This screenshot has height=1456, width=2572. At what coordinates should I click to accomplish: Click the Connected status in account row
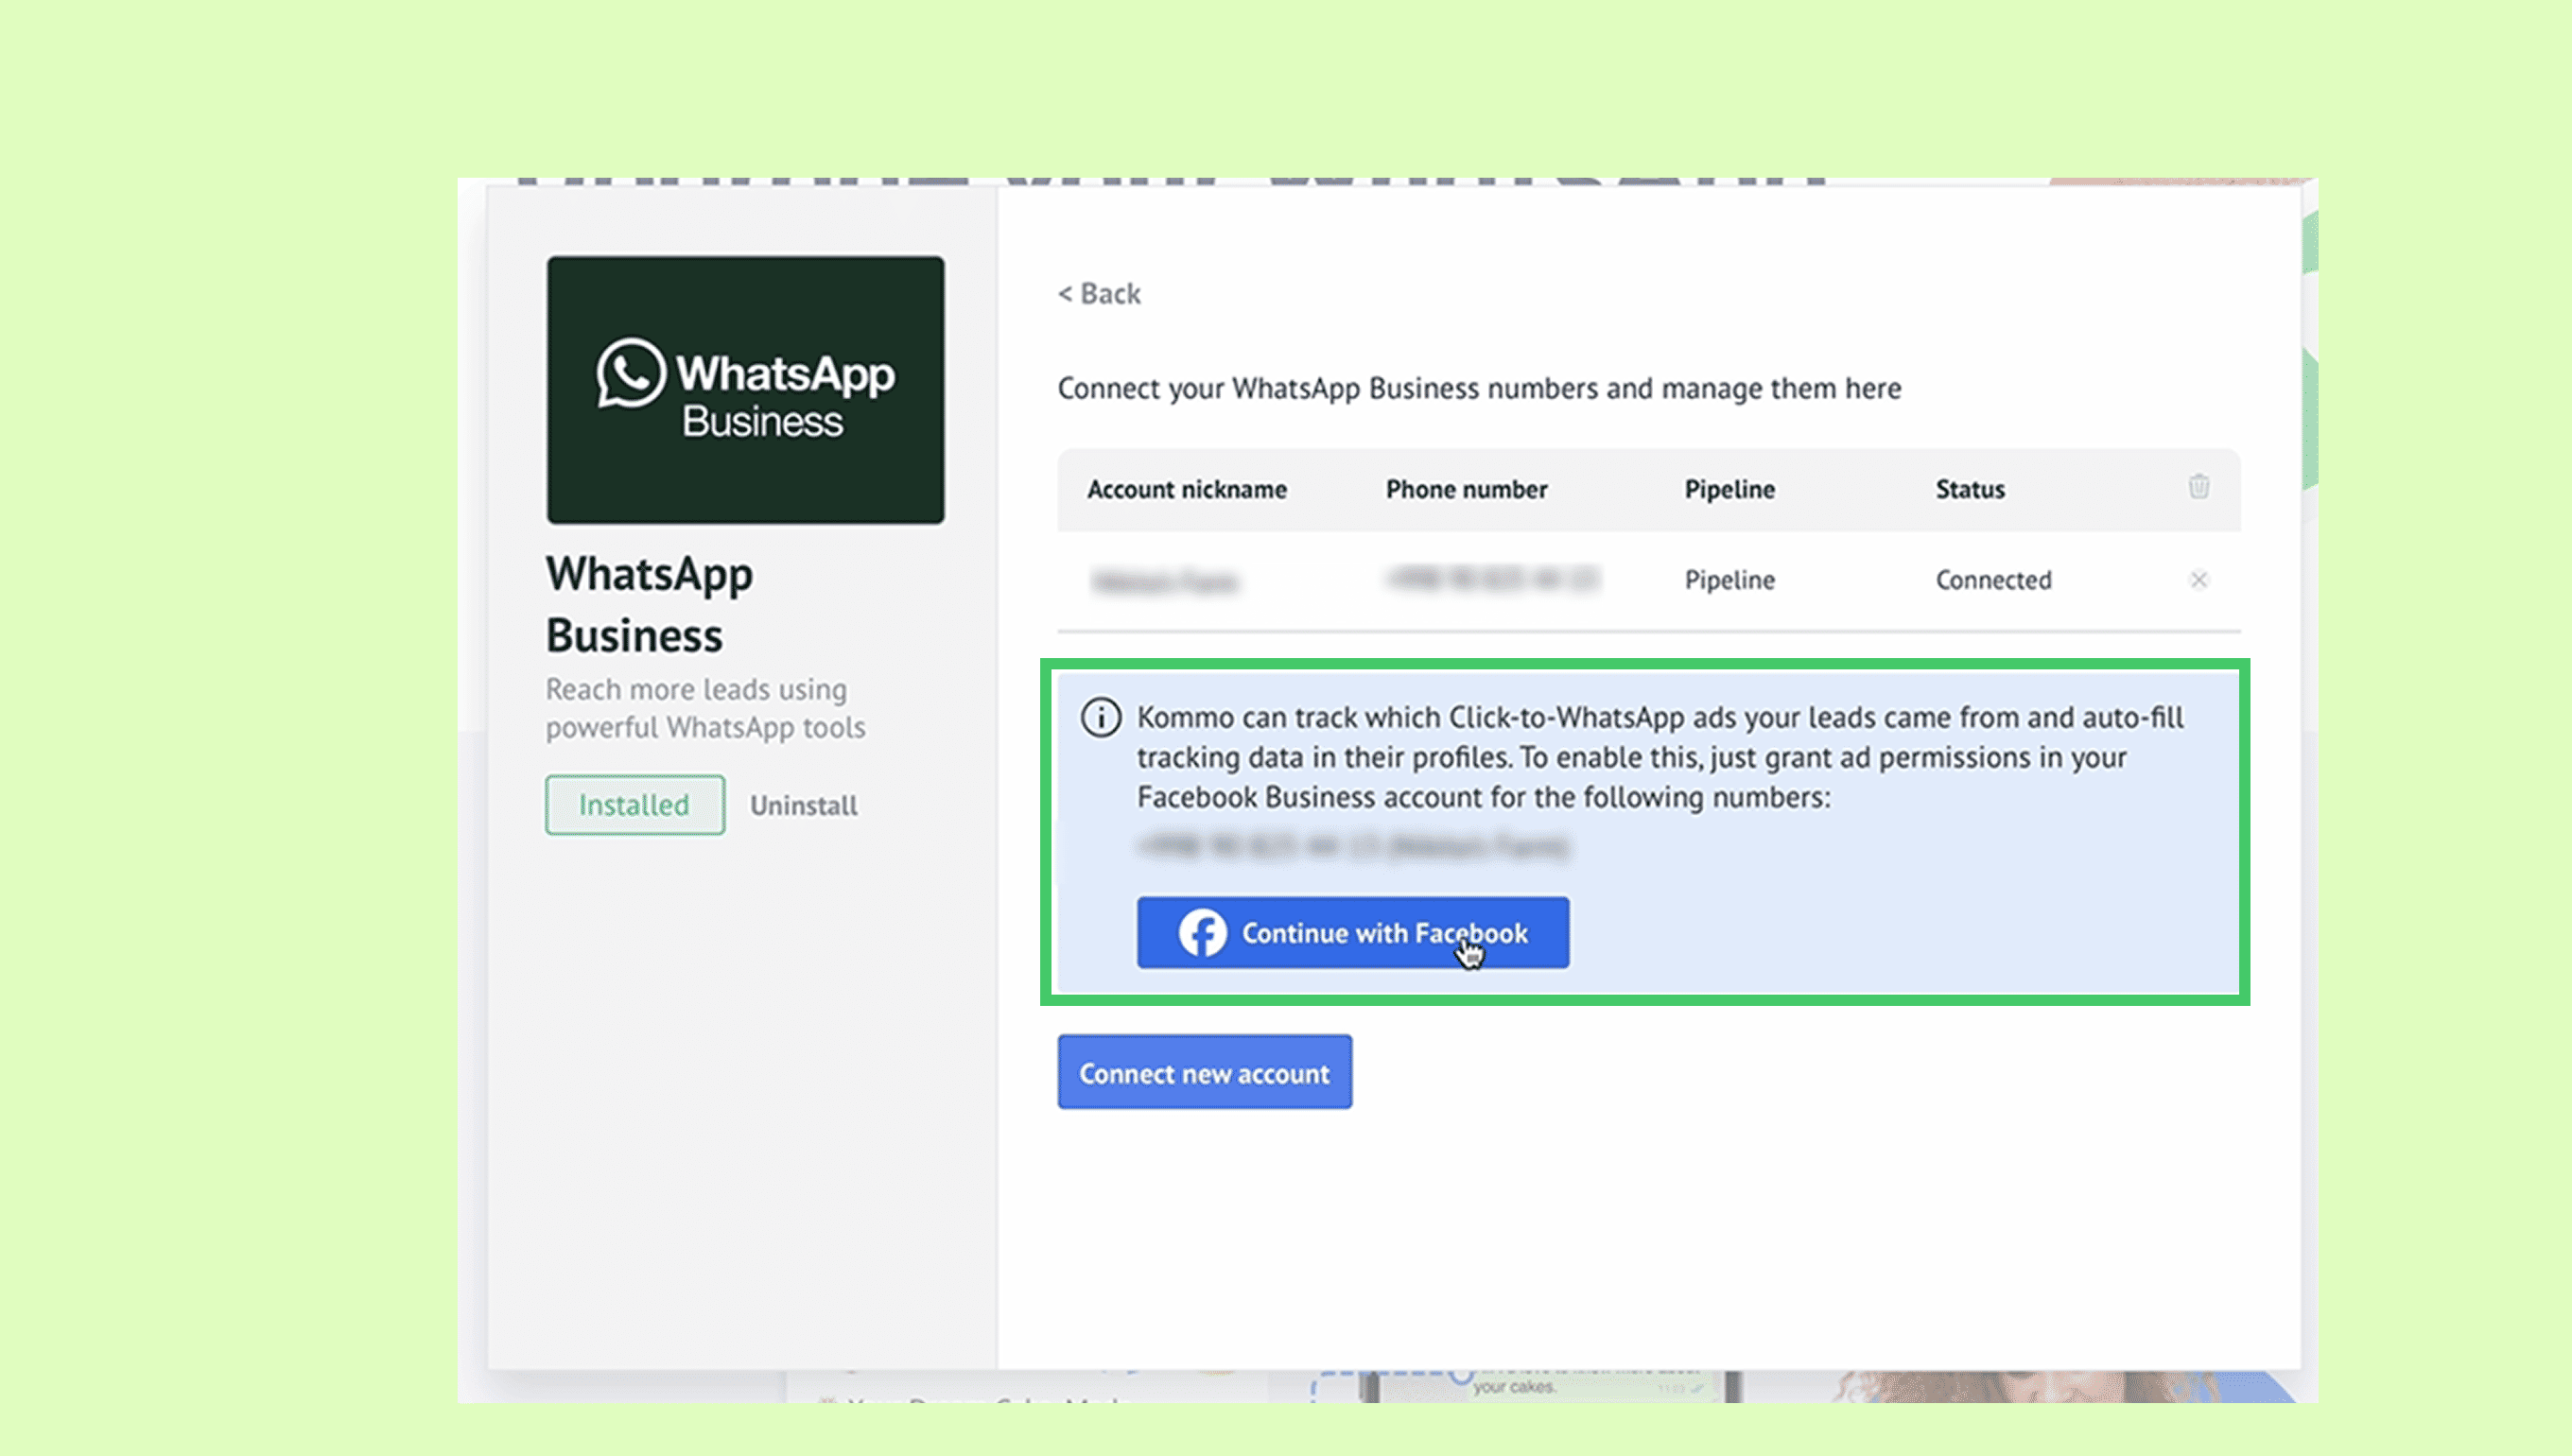point(1993,580)
